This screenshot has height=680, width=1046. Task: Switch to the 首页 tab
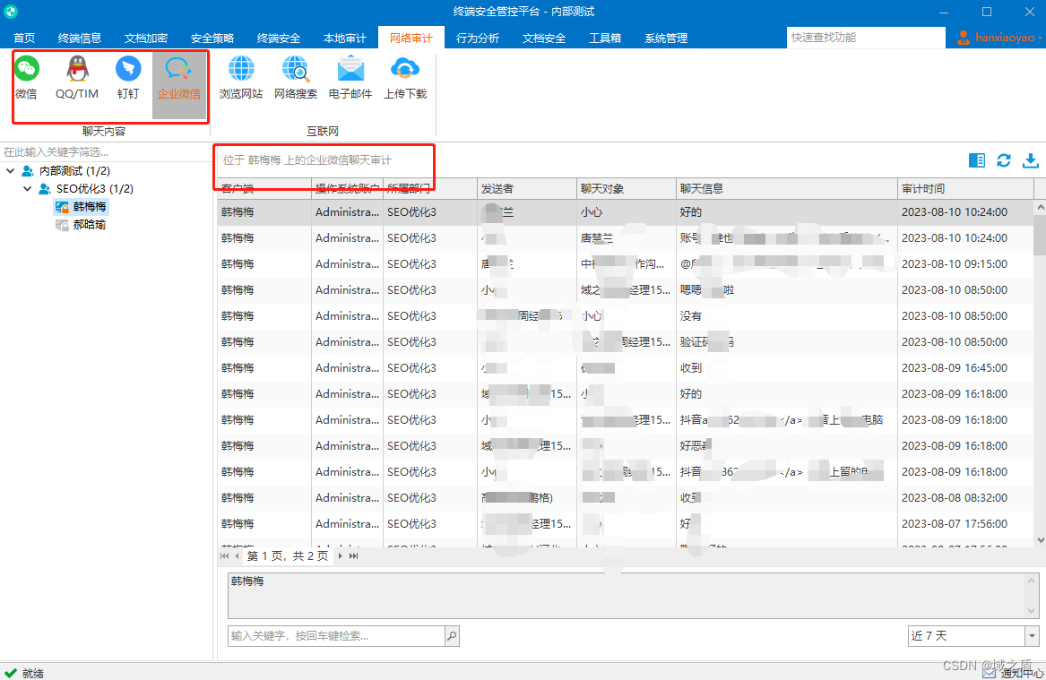(25, 38)
